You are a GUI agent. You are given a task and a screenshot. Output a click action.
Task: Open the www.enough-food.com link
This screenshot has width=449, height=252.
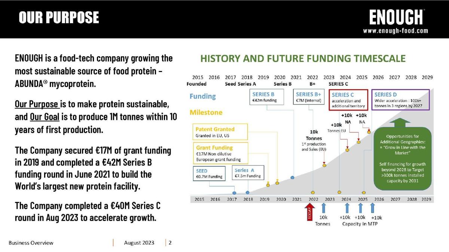point(395,31)
